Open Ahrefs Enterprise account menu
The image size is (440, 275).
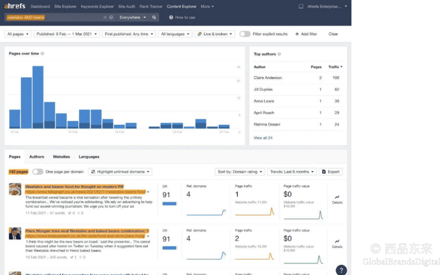[327, 7]
